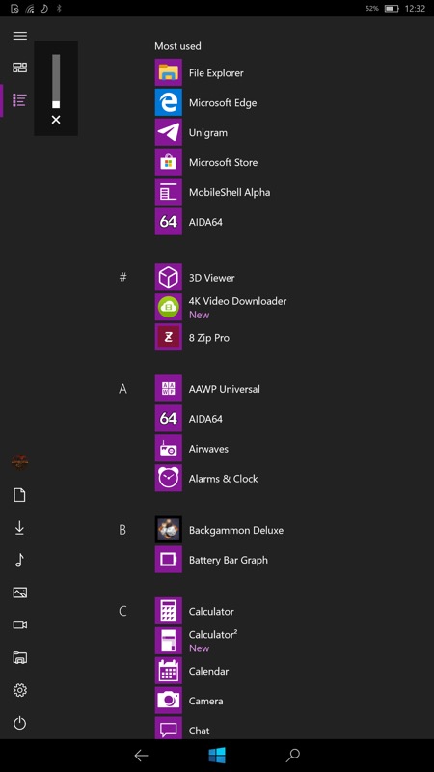
Task: Open the Camera app icon
Action: coord(168,701)
